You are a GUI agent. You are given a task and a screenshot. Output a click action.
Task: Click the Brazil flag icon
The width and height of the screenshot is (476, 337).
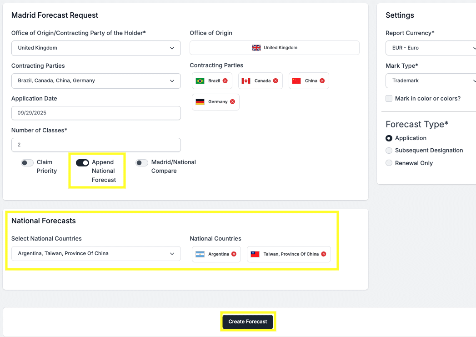[200, 81]
